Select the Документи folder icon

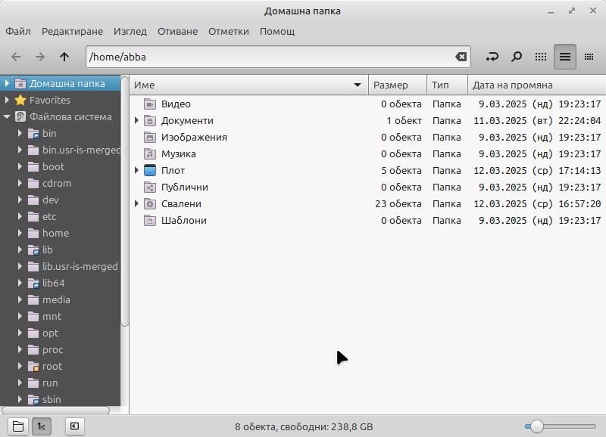tap(150, 120)
